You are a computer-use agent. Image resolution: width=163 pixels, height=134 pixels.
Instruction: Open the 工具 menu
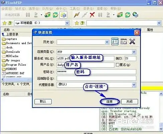(75, 8)
